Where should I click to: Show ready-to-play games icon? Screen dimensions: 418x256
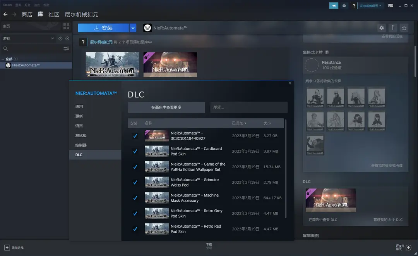(67, 38)
